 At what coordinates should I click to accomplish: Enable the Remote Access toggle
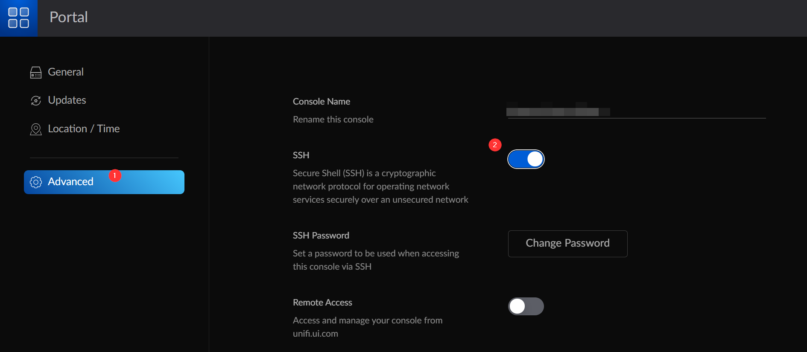click(x=526, y=306)
